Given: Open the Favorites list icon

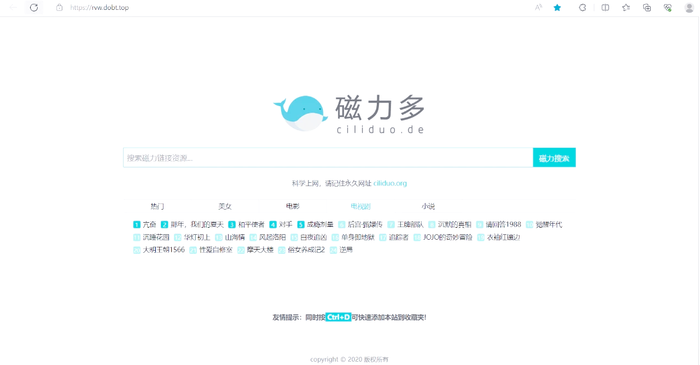Looking at the screenshot, I should tap(626, 8).
